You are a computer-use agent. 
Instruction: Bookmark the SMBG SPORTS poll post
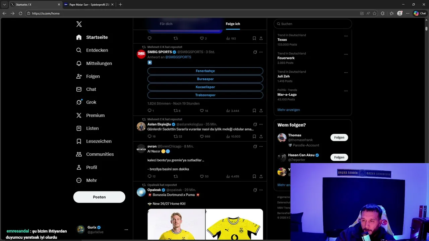tap(254, 110)
